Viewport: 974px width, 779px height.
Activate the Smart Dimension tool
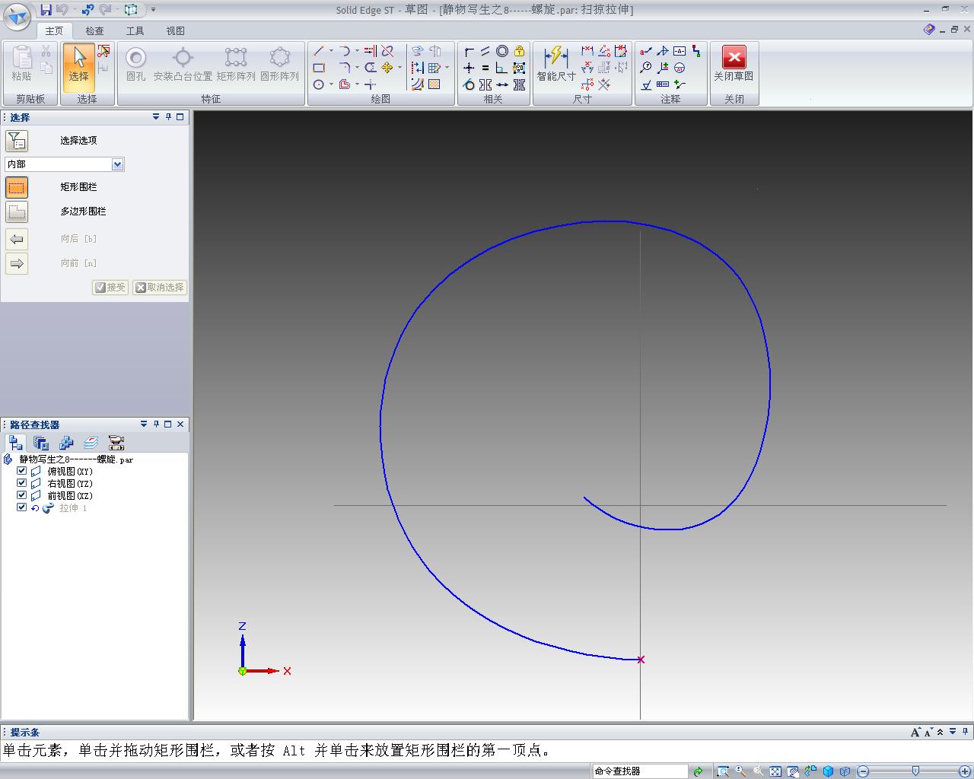click(x=556, y=62)
